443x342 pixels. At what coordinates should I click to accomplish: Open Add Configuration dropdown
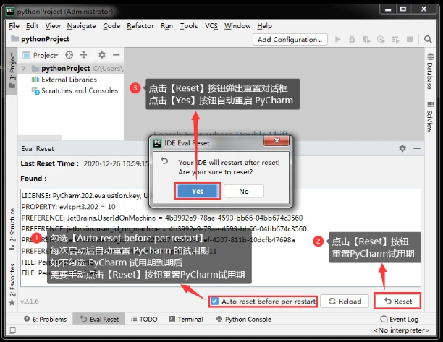290,40
